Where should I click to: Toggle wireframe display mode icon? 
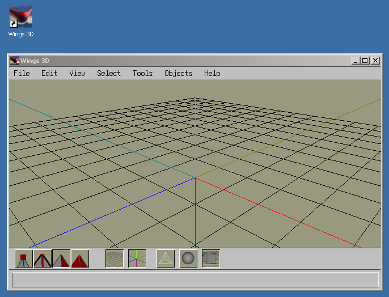166,258
